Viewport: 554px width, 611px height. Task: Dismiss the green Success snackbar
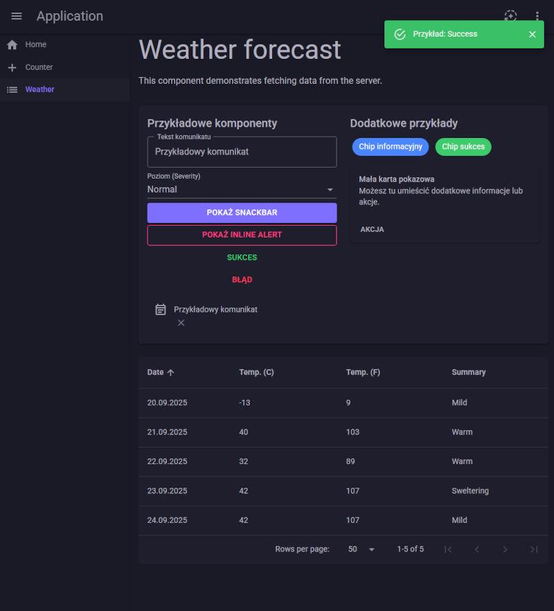(x=532, y=34)
